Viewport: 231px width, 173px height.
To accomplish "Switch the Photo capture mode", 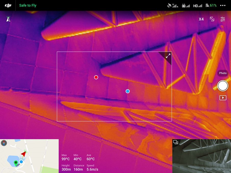I will pyautogui.click(x=223, y=73).
